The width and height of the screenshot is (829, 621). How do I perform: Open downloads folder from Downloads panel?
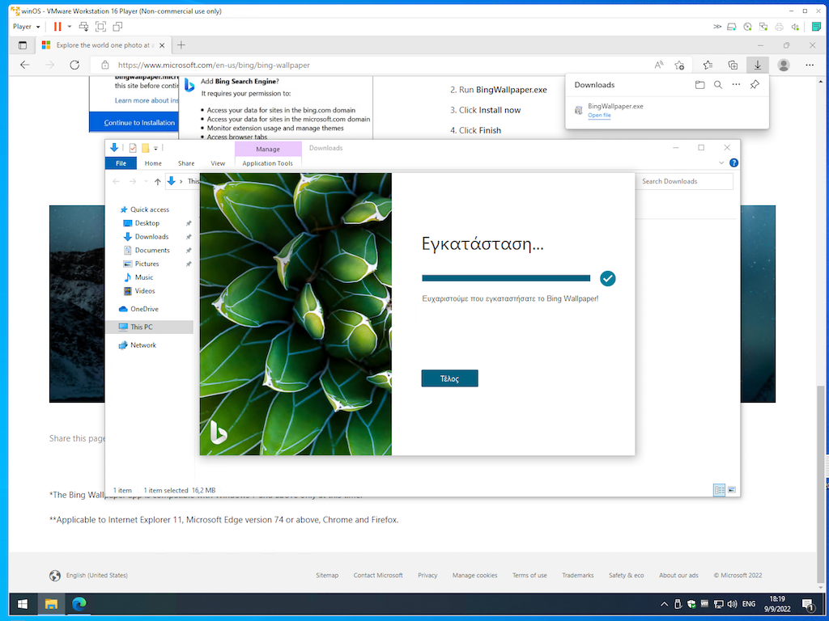pyautogui.click(x=700, y=84)
